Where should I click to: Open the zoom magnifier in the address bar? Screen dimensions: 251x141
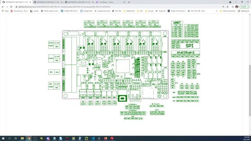point(223,7)
